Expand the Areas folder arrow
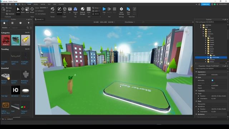229x129 pixels. [x=203, y=29]
